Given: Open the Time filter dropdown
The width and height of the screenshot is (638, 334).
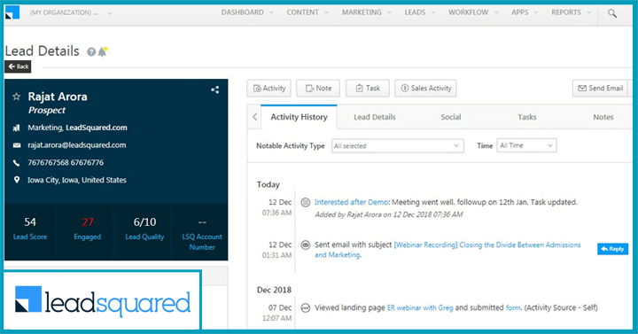Looking at the screenshot, I should pyautogui.click(x=526, y=145).
